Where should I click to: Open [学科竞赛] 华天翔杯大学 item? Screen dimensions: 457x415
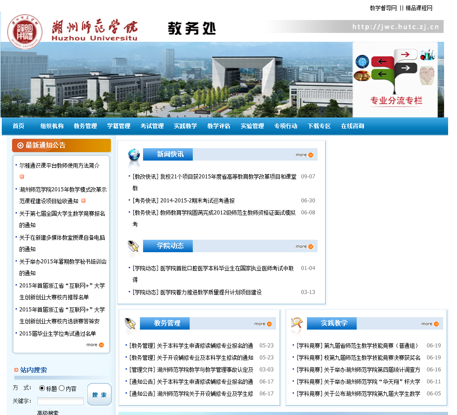[x=359, y=382]
